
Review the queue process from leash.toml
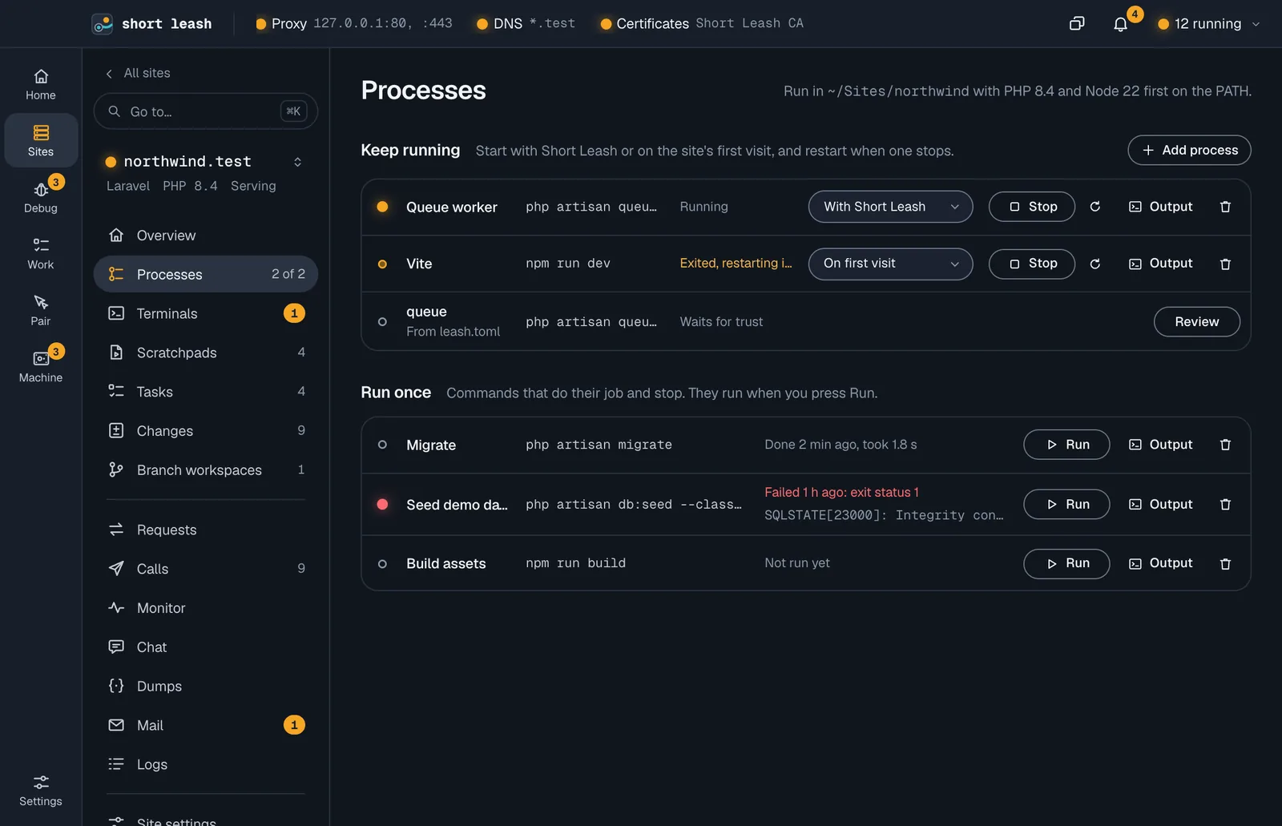point(1196,321)
